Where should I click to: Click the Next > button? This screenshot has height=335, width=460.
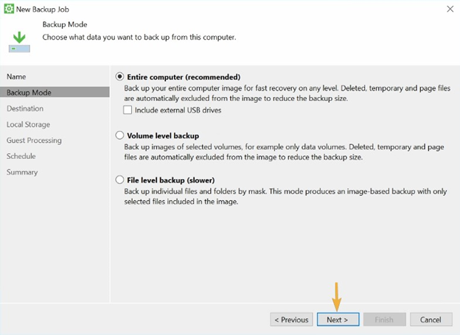pyautogui.click(x=338, y=320)
